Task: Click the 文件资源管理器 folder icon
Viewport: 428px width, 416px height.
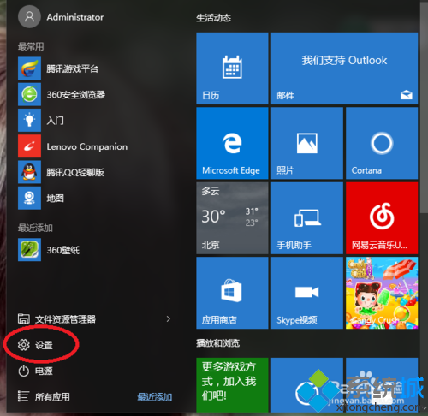Action: coord(24,318)
